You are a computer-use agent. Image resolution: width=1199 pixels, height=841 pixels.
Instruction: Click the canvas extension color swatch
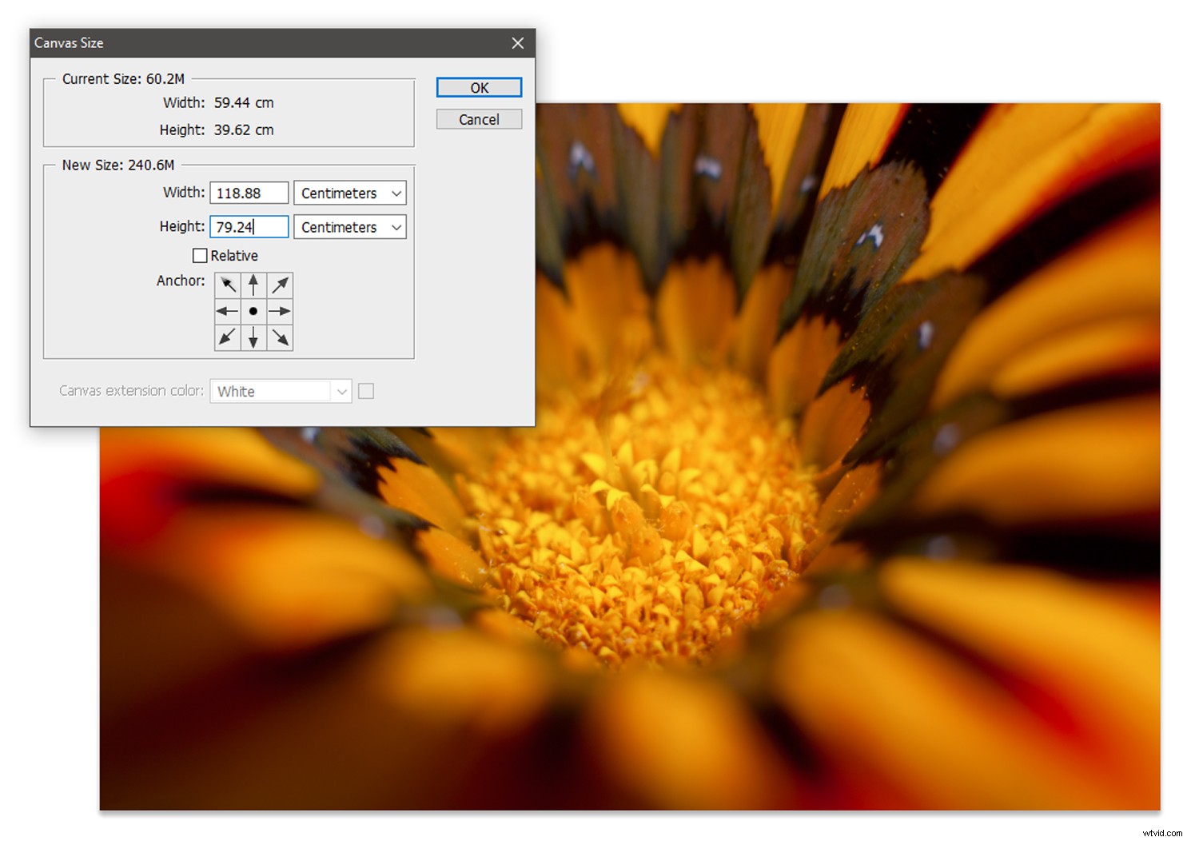tap(365, 391)
